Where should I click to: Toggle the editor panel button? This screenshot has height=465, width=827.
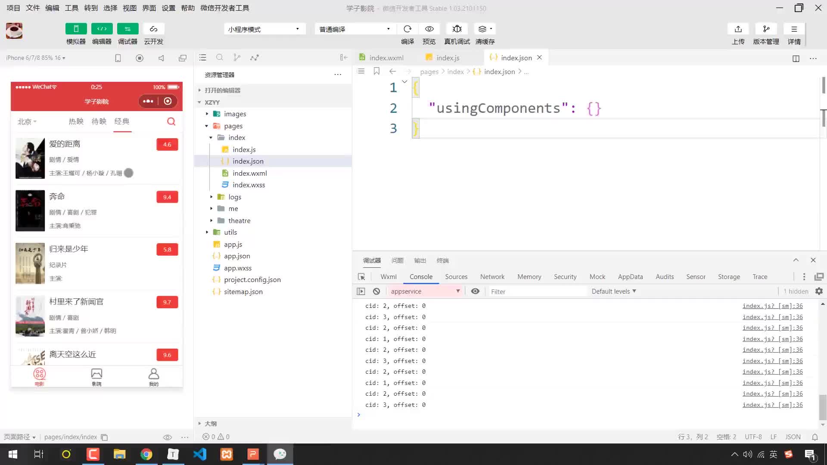(x=102, y=29)
